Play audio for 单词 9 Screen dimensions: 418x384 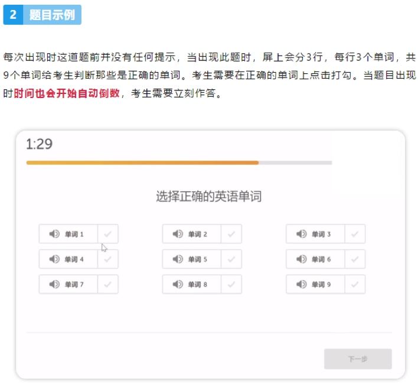coord(302,284)
